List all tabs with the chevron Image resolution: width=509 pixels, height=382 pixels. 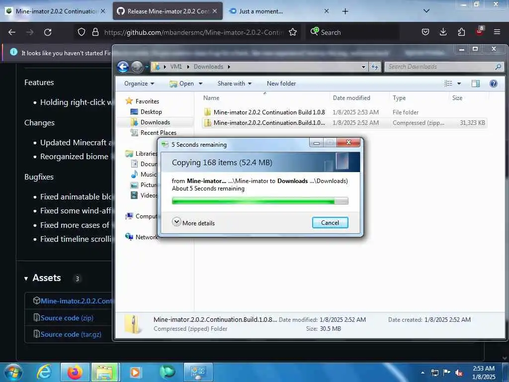tap(426, 11)
